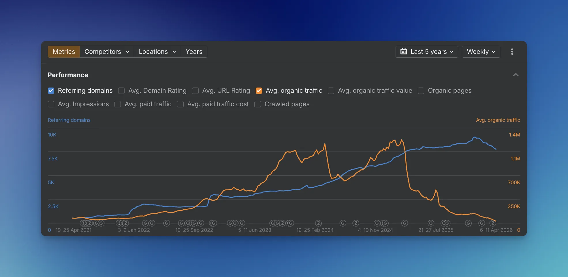Disable the Avg. organic traffic metric

[259, 90]
